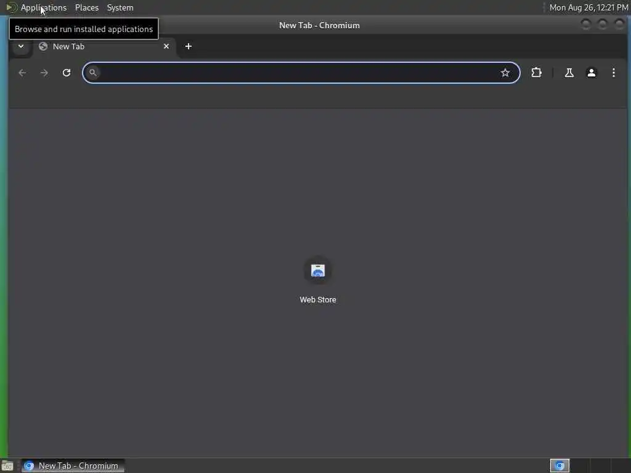
Task: Open the three-dot Chromium menu
Action: pyautogui.click(x=613, y=73)
